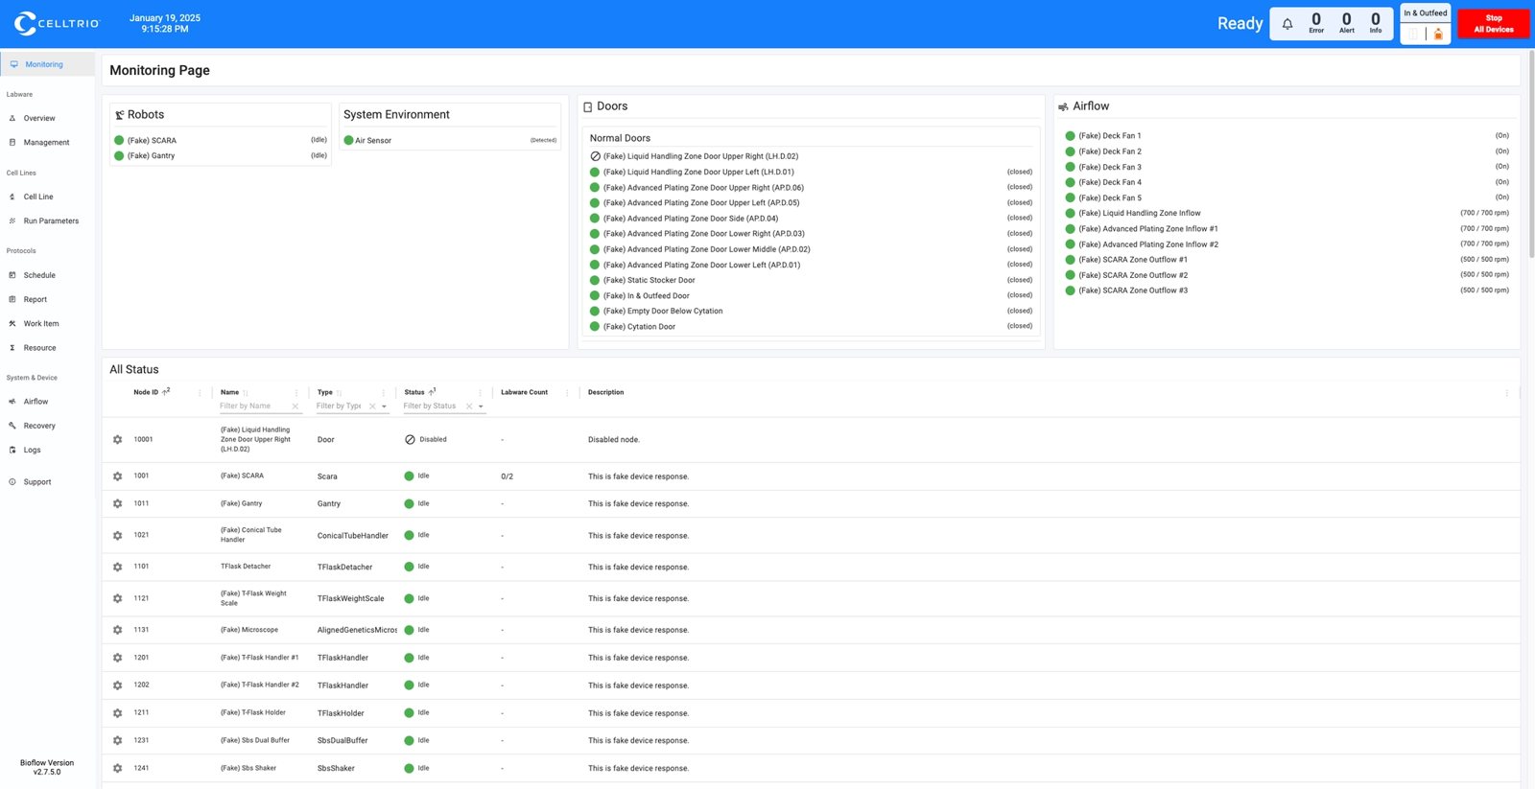Viewport: 1535px width, 789px height.
Task: Open the Node ID column menu dots
Action: coord(200,393)
